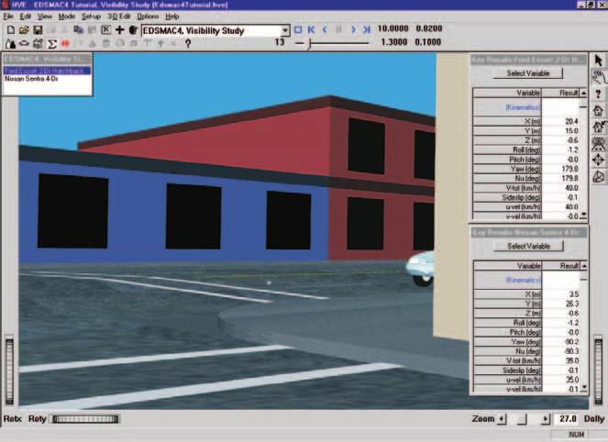Viewport: 608px width, 442px height.
Task: Click the left vertical Rotx thumbwheel
Action: click(9, 371)
